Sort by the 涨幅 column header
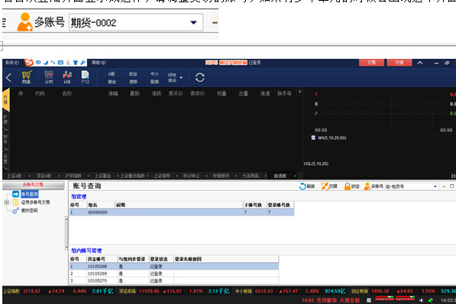This screenshot has height=304, width=456. [x=113, y=93]
